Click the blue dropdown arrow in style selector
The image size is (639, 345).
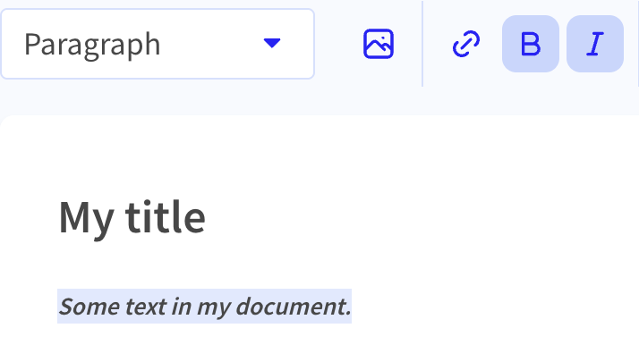click(x=272, y=43)
